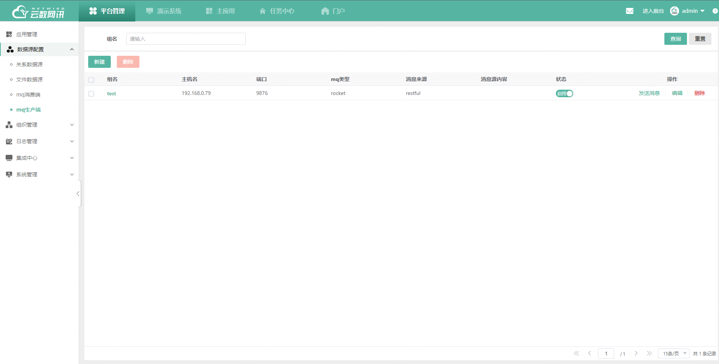Click the 数据源配置 sidebar icon
719x364 pixels.
click(x=9, y=49)
